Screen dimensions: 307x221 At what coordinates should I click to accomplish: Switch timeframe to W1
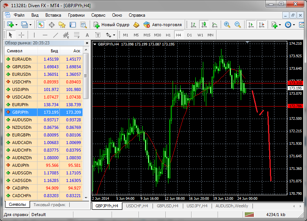[200, 35]
